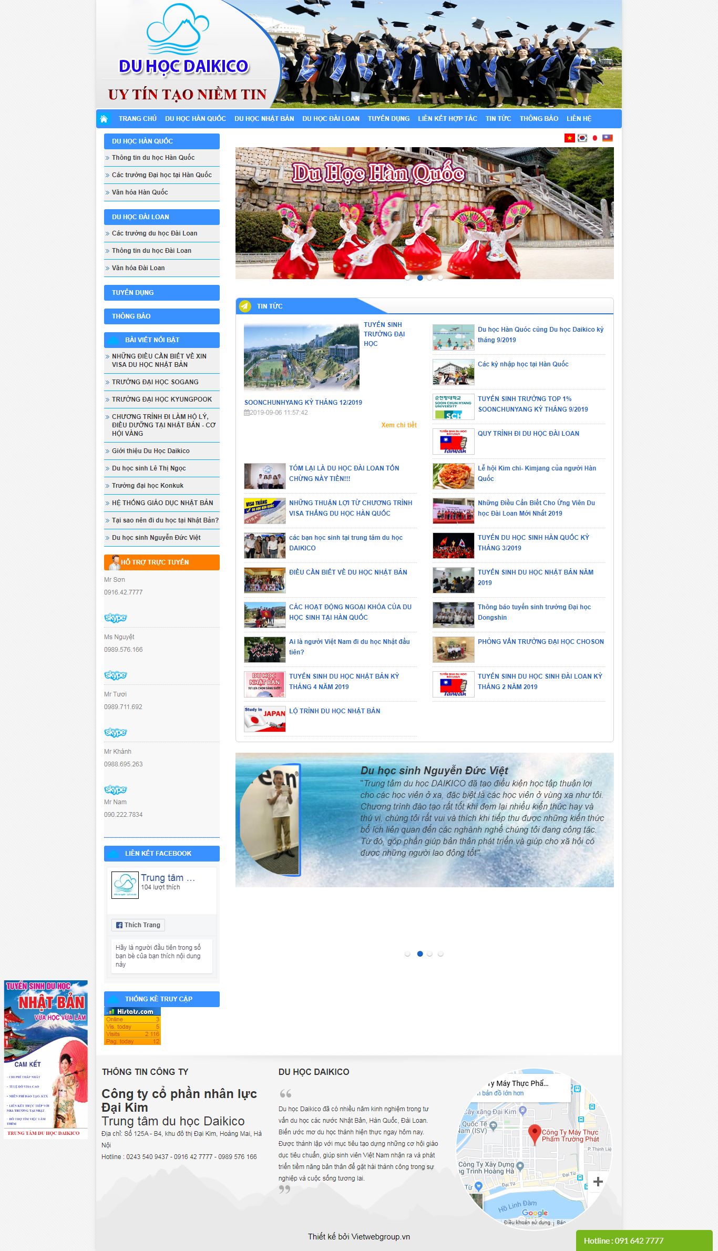
Task: Click support agent icon beside Hỗ Trợ Trực Tuyến
Action: 114,562
